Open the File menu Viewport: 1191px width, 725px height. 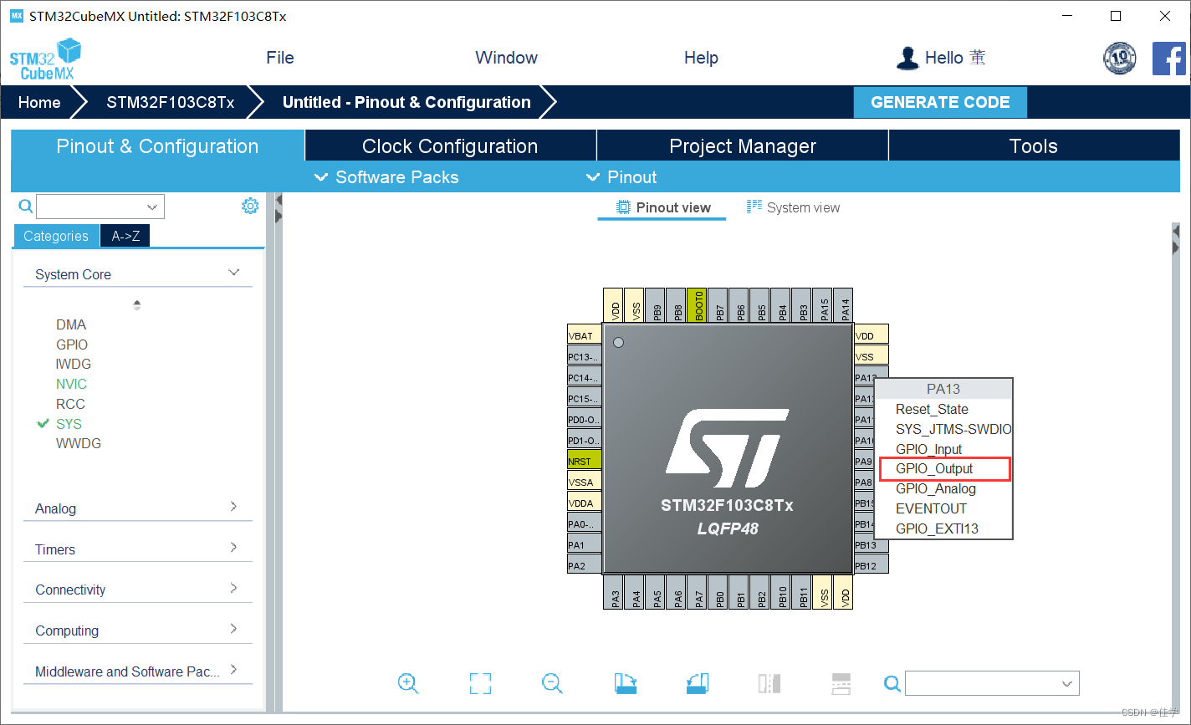click(279, 58)
